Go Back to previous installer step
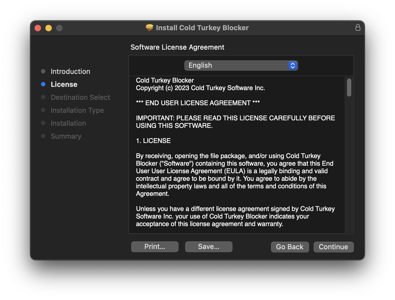The image size is (395, 300). click(290, 247)
